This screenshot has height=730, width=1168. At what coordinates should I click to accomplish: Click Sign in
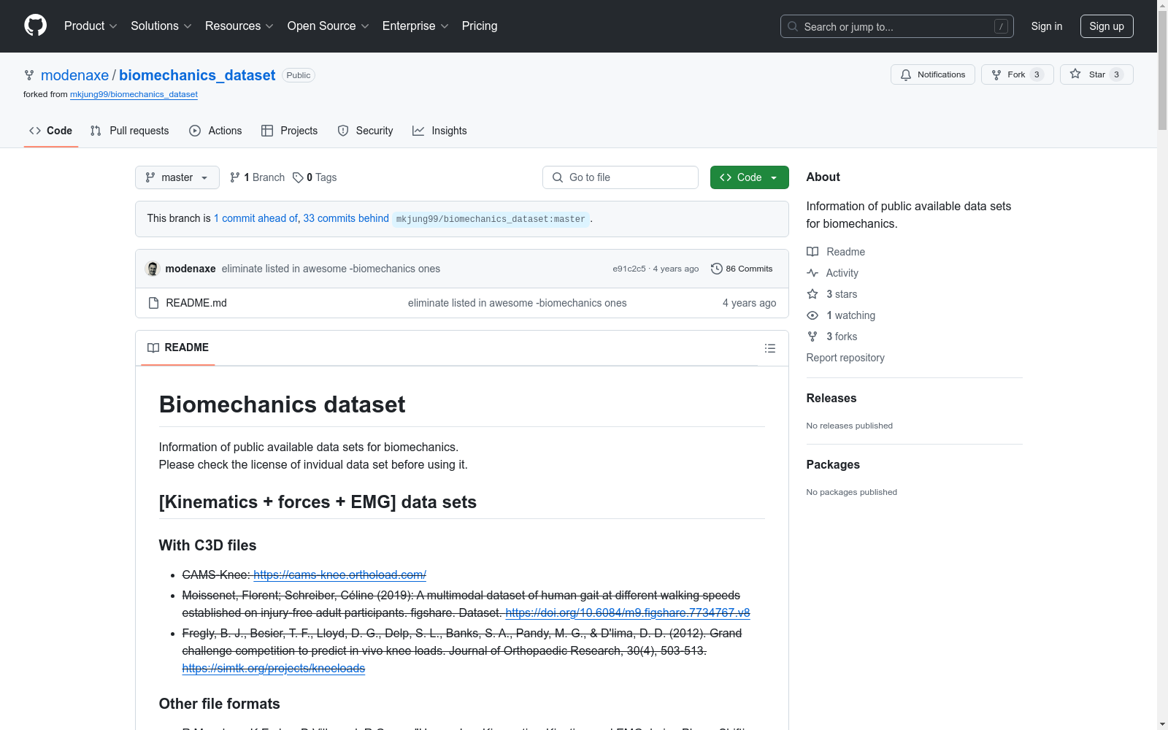pos(1047,26)
